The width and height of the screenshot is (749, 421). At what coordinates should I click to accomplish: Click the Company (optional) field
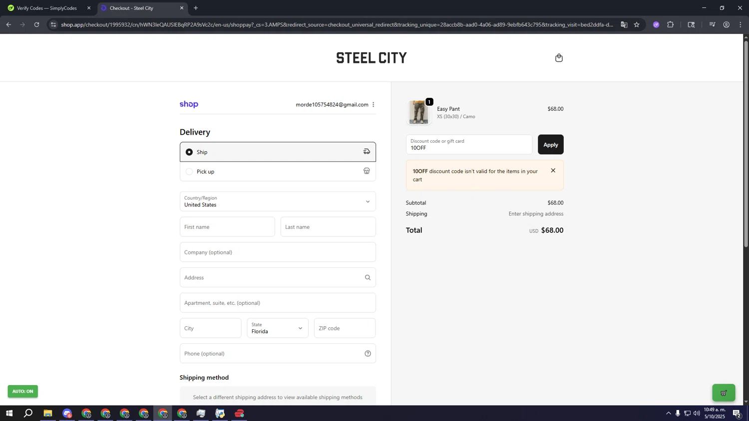coord(278,252)
